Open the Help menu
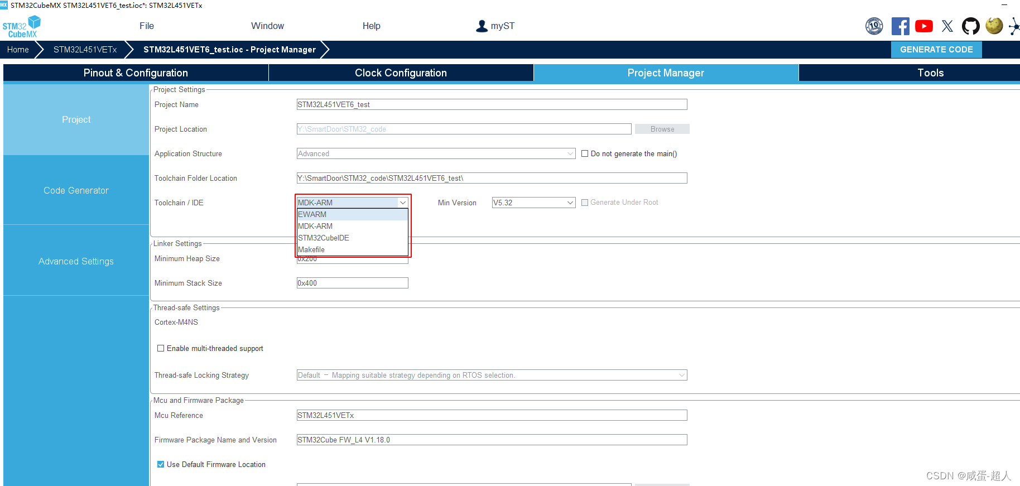This screenshot has width=1020, height=486. 371,26
